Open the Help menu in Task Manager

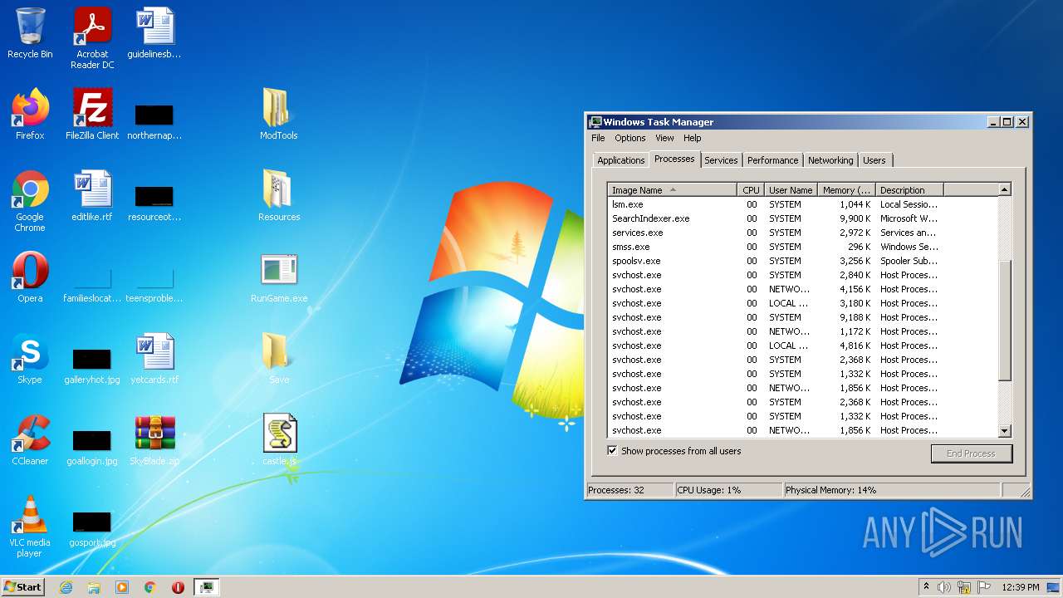pos(692,138)
